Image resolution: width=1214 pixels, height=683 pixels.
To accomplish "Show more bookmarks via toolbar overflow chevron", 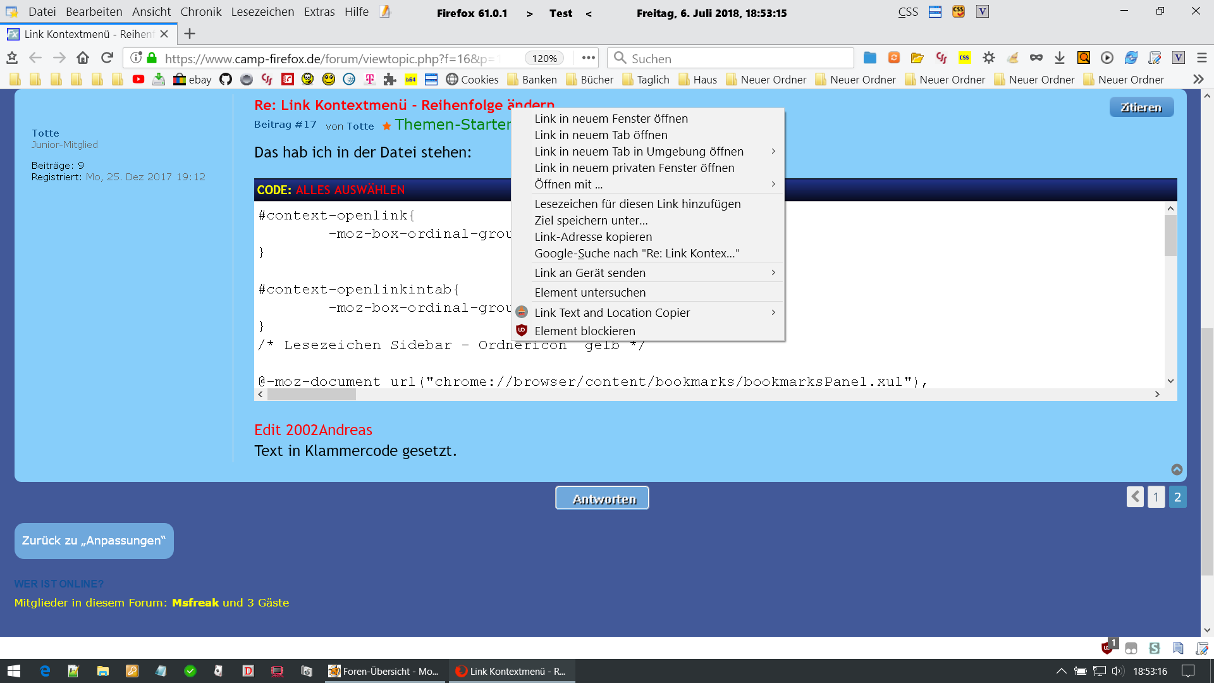I will [1198, 79].
